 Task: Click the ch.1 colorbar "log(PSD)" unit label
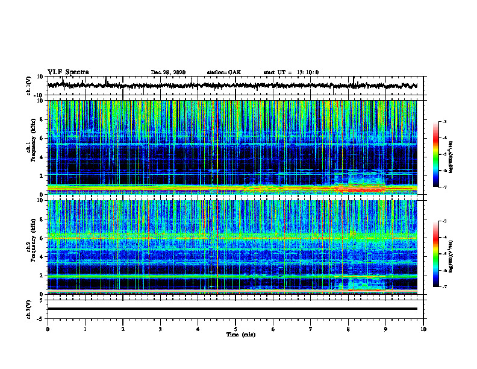pos(451,157)
